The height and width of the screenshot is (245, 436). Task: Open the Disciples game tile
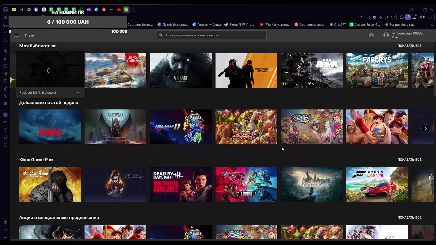point(115,127)
